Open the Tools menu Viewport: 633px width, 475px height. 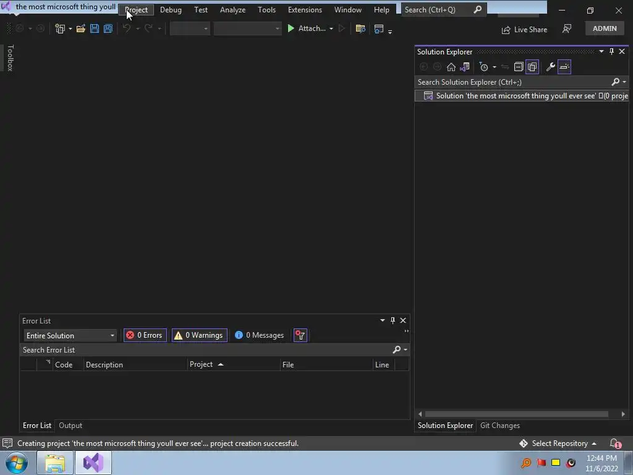point(266,10)
